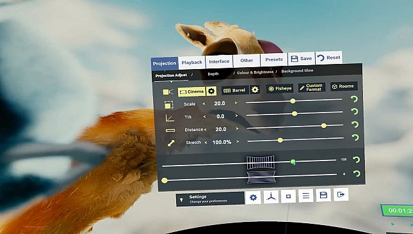The height and width of the screenshot is (234, 413).
Task: Open settings gear in bottom toolbar
Action: (x=253, y=198)
